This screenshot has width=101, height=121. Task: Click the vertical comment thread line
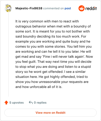click(x=8, y=54)
